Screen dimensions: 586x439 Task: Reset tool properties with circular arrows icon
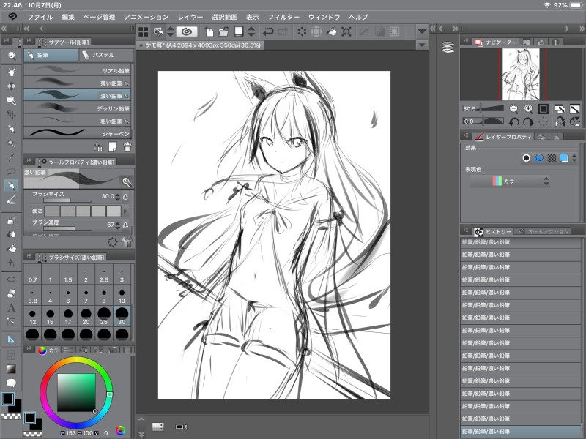pyautogui.click(x=112, y=242)
